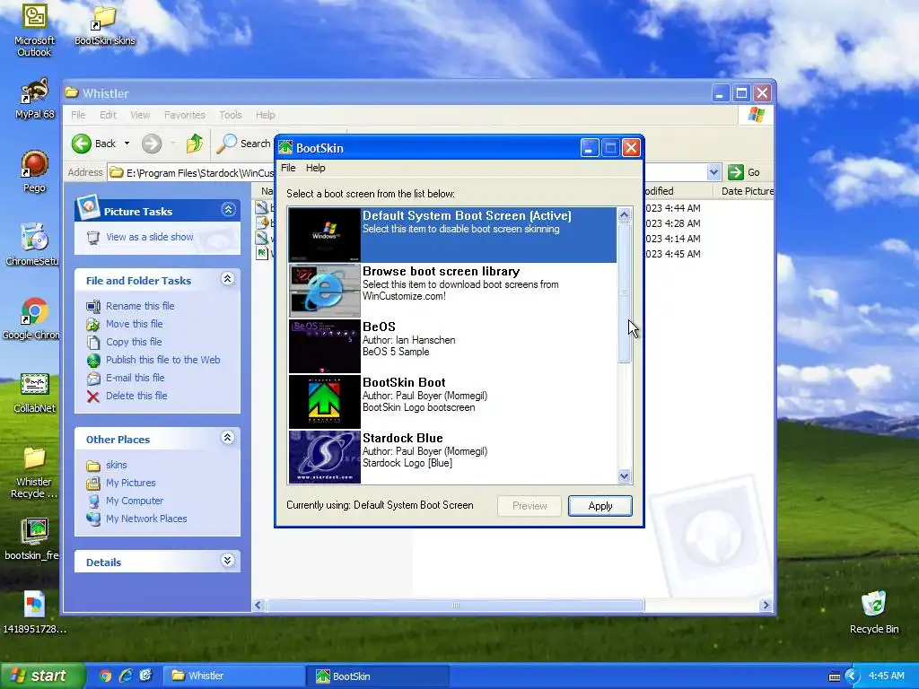
Task: Go up one folder level in Whistler
Action: [x=195, y=144]
